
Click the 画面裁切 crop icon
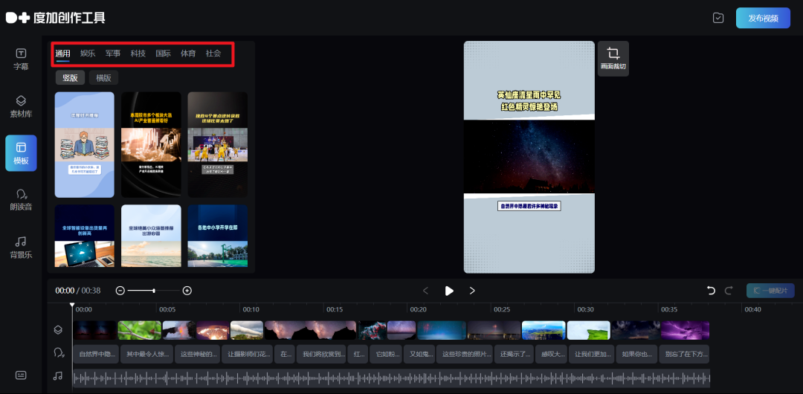coord(613,59)
